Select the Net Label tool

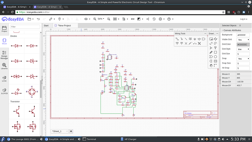pyautogui.click(x=190, y=39)
